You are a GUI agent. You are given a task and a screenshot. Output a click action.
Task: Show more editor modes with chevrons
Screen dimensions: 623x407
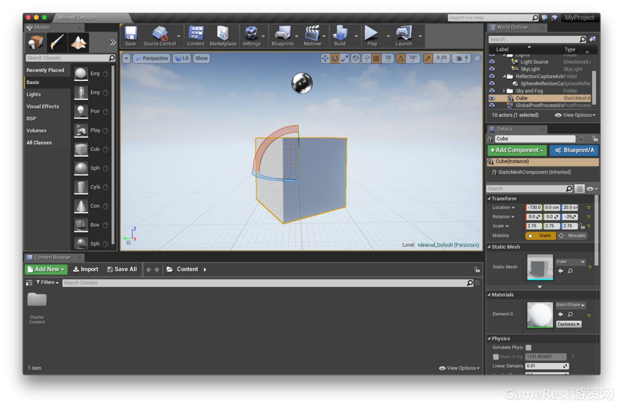pos(113,42)
